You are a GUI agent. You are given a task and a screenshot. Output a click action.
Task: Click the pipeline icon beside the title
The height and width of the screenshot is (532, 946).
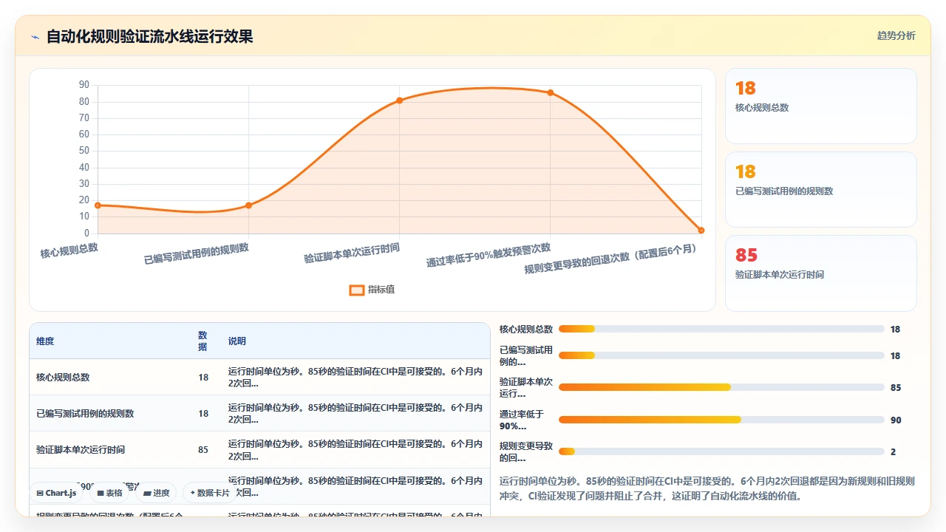(x=35, y=37)
